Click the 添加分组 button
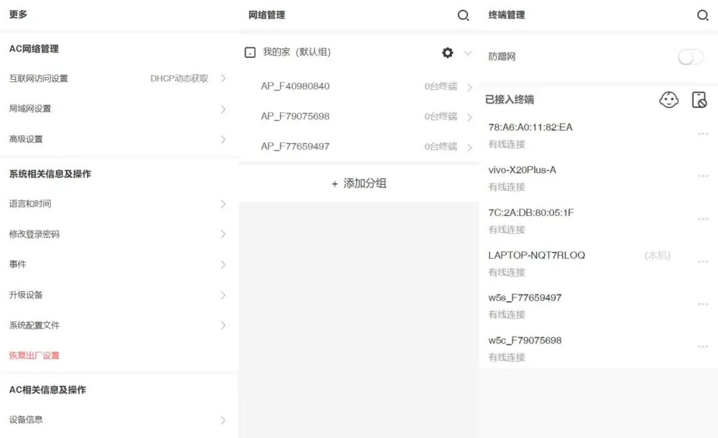Image resolution: width=718 pixels, height=438 pixels. pos(359,183)
